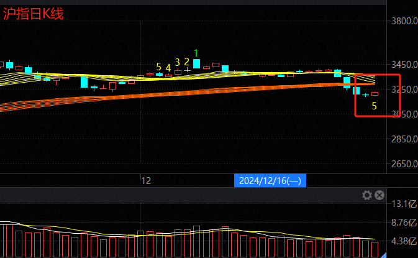418x258 pixels.
Task: Select the yellow sequence marker 4
Action: pyautogui.click(x=168, y=68)
